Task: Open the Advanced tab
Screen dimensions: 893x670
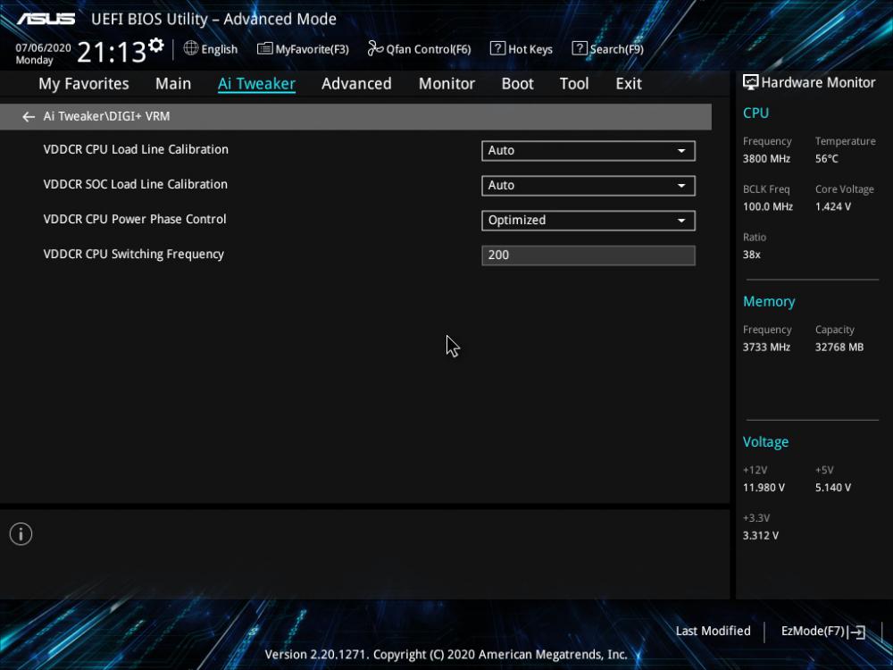Action: point(356,84)
